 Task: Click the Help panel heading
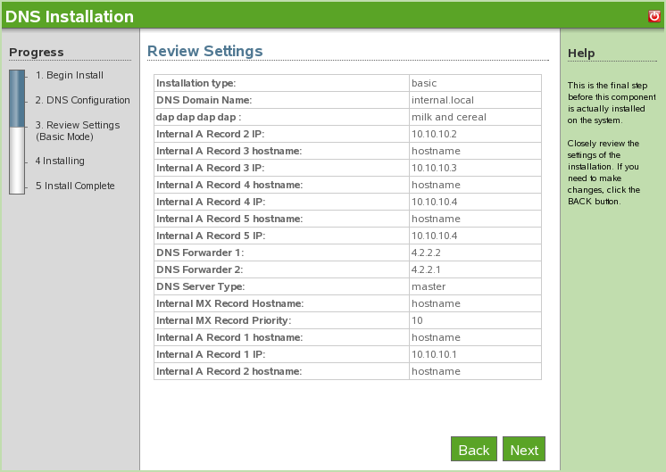click(581, 53)
